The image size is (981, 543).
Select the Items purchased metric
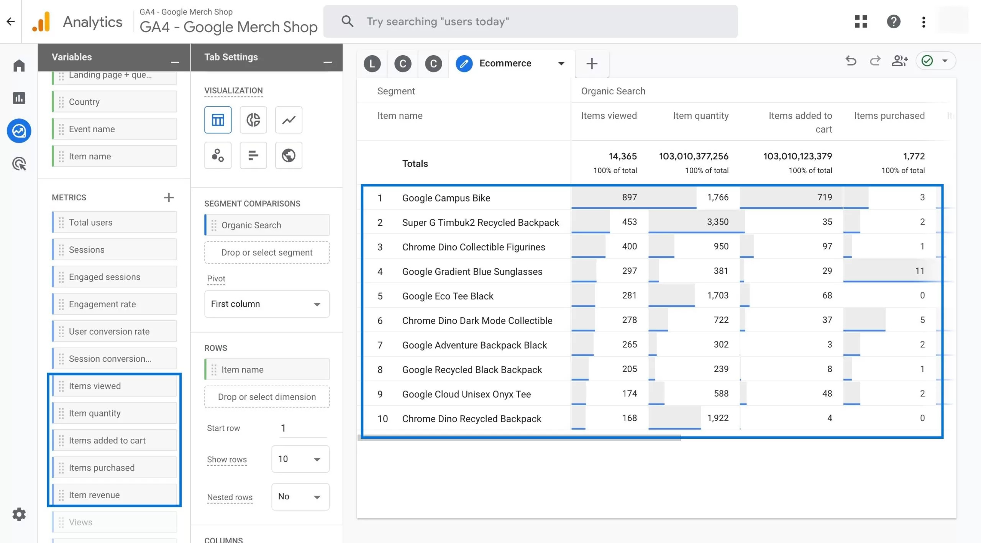[x=114, y=468]
